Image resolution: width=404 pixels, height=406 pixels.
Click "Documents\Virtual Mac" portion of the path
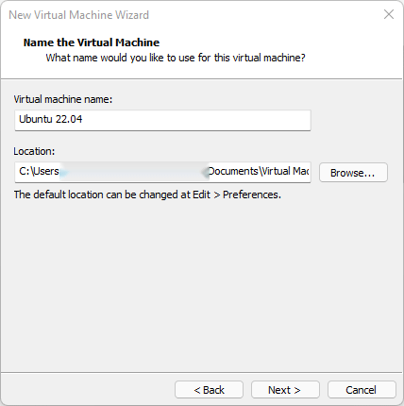click(x=259, y=171)
